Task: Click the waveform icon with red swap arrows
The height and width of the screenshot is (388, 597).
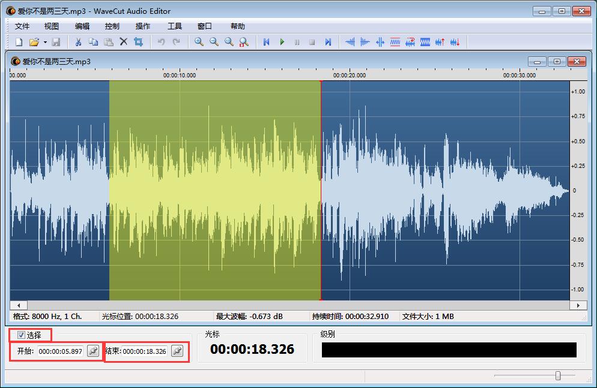Action: click(410, 42)
